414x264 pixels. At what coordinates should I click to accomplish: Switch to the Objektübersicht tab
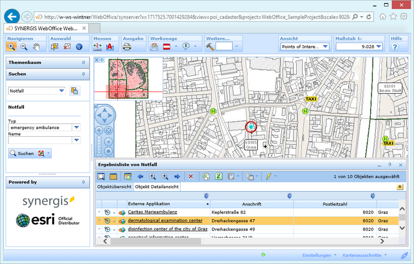tap(114, 187)
